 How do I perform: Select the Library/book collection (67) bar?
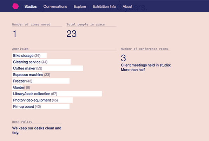57,94
